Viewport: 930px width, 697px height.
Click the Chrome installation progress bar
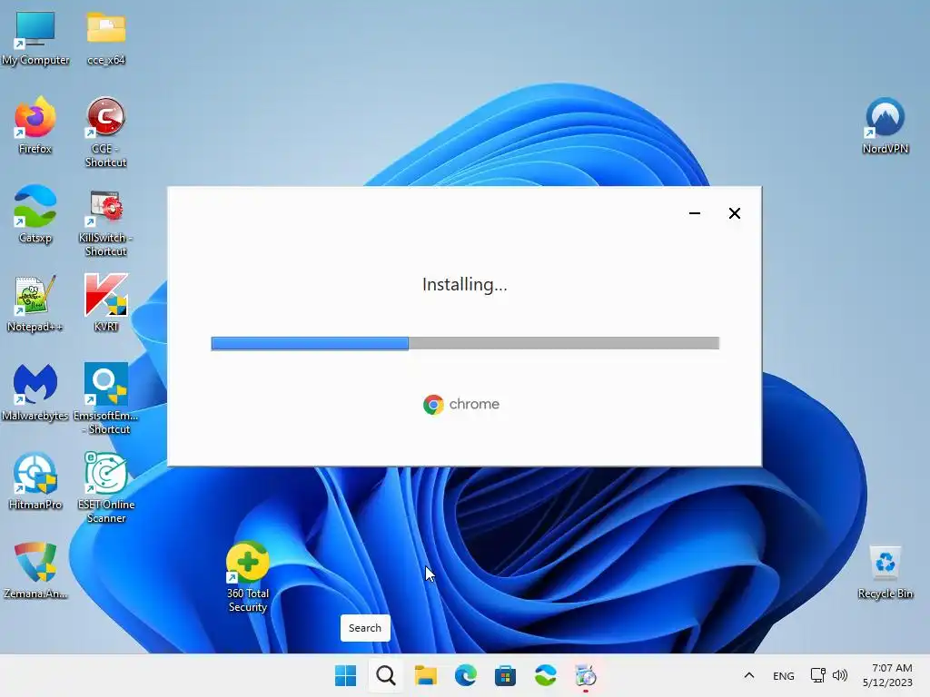click(465, 343)
